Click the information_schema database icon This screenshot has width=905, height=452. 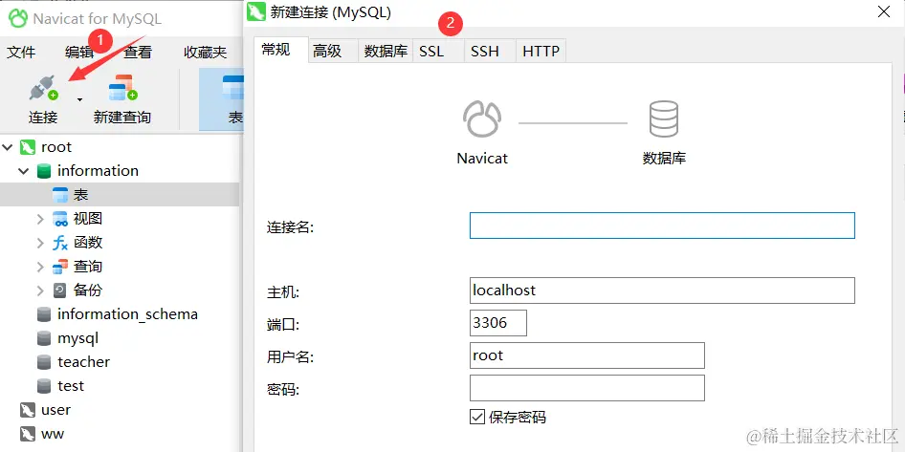43,314
